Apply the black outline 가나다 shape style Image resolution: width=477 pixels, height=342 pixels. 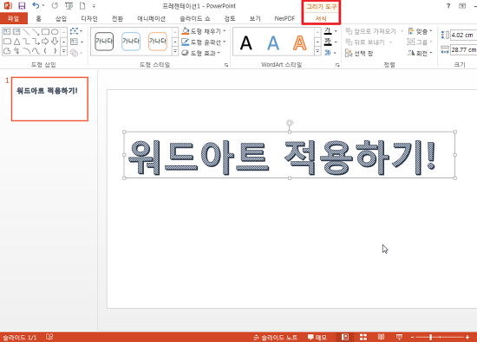coord(104,41)
